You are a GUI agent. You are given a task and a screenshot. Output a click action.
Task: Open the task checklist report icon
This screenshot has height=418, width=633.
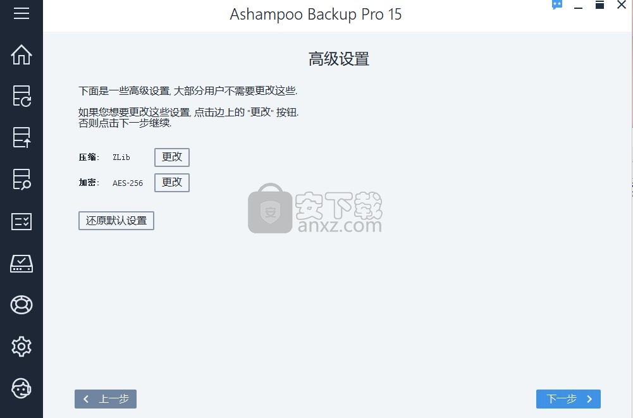[22, 221]
